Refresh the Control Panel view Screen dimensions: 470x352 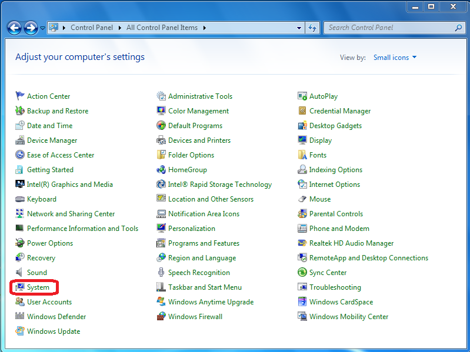[312, 28]
